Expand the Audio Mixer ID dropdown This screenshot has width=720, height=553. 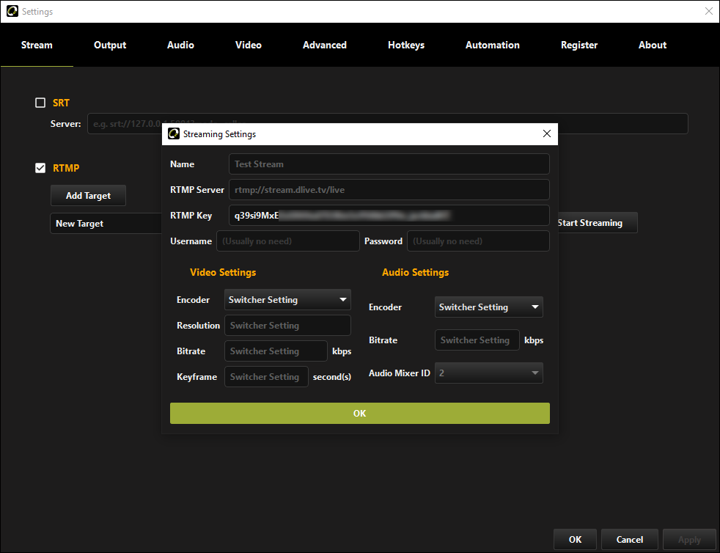point(488,373)
